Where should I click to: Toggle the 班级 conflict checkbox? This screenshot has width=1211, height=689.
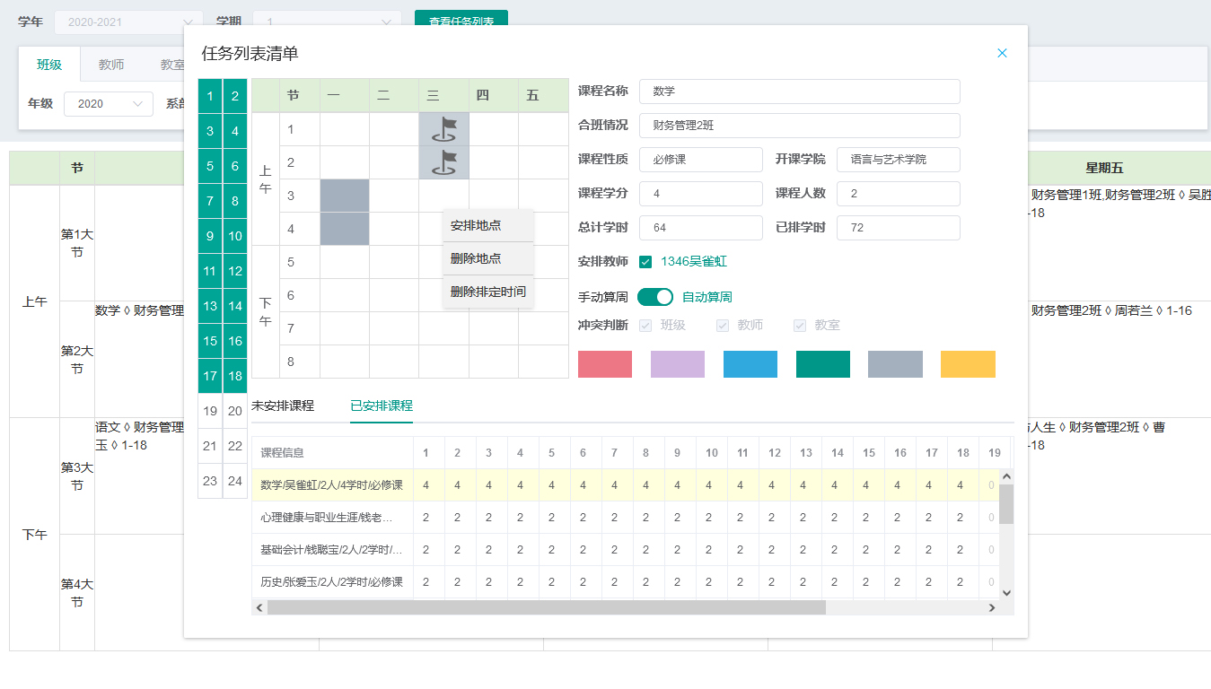(645, 326)
